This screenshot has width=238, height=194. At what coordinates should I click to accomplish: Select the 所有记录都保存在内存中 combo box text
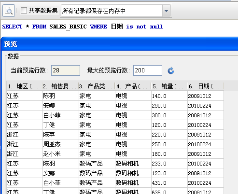pos(112,11)
